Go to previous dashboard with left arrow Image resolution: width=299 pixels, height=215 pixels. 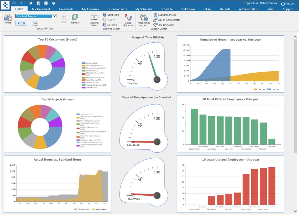(x=19, y=23)
